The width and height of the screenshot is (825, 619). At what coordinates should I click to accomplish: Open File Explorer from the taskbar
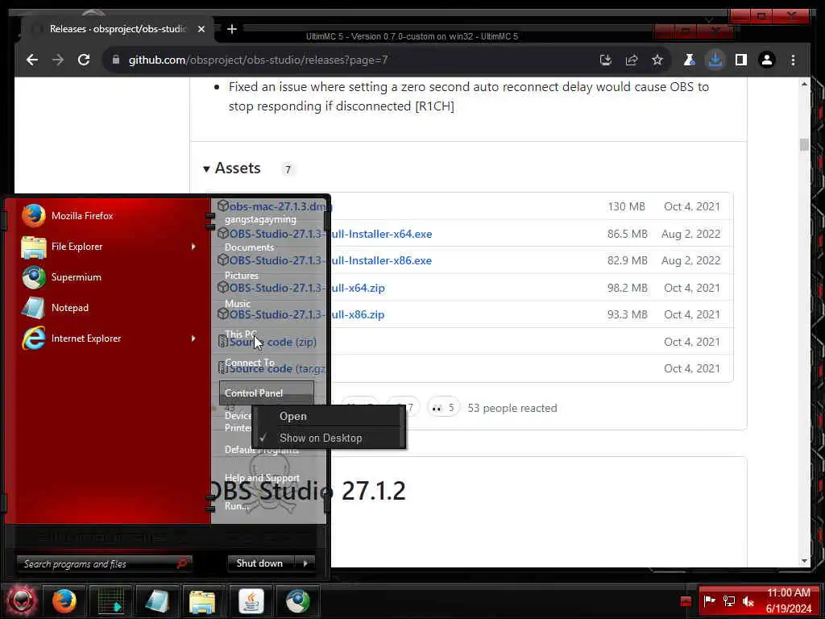[202, 600]
